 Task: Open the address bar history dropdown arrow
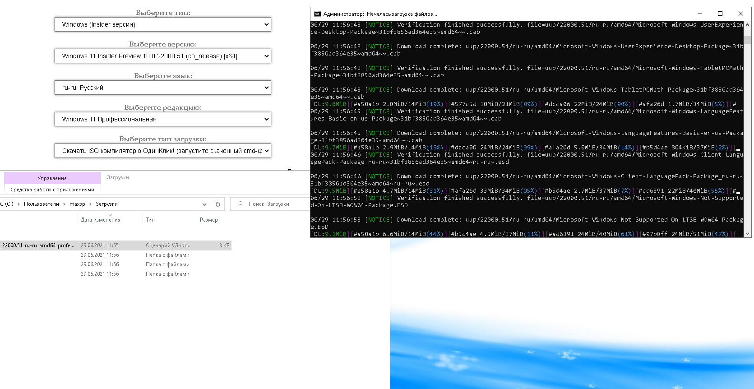204,204
